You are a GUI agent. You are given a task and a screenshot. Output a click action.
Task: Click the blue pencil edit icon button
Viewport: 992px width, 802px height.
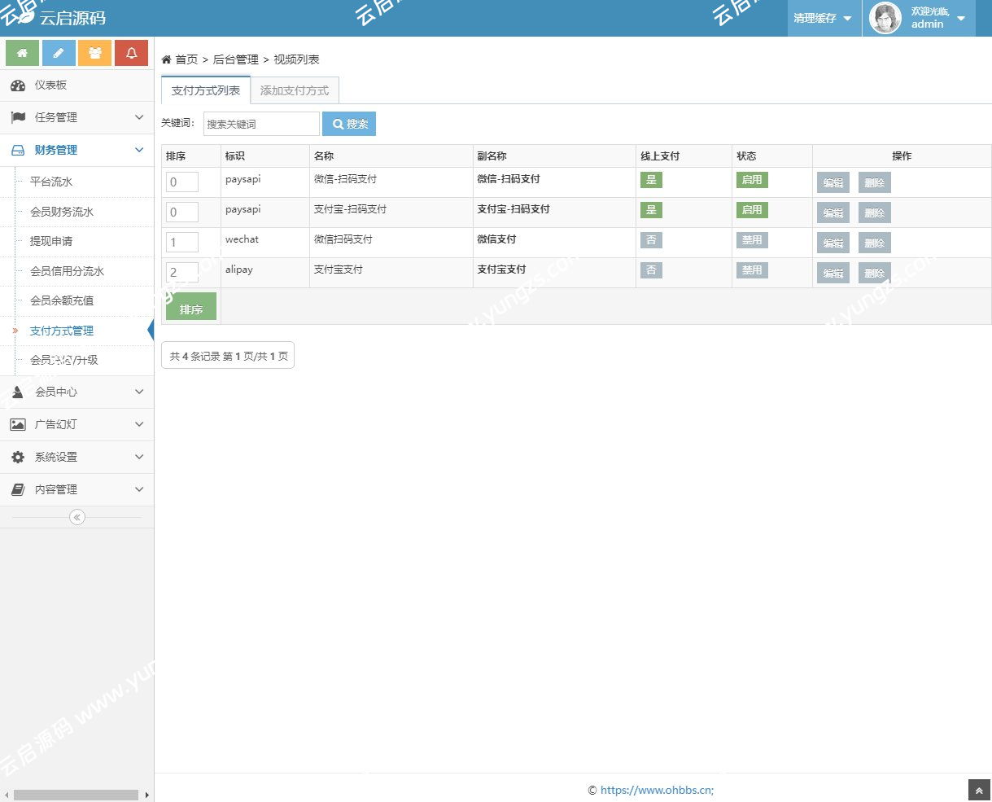(59, 53)
